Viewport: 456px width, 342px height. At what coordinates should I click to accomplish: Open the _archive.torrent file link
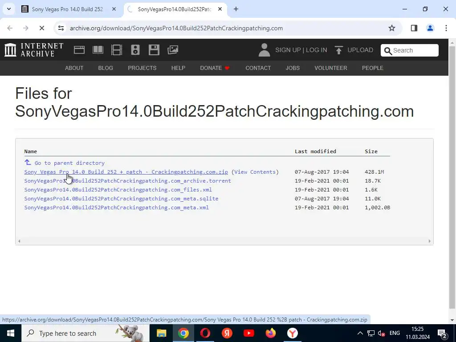128,181
